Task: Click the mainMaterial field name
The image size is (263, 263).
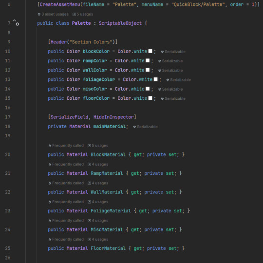Action: (x=110, y=126)
